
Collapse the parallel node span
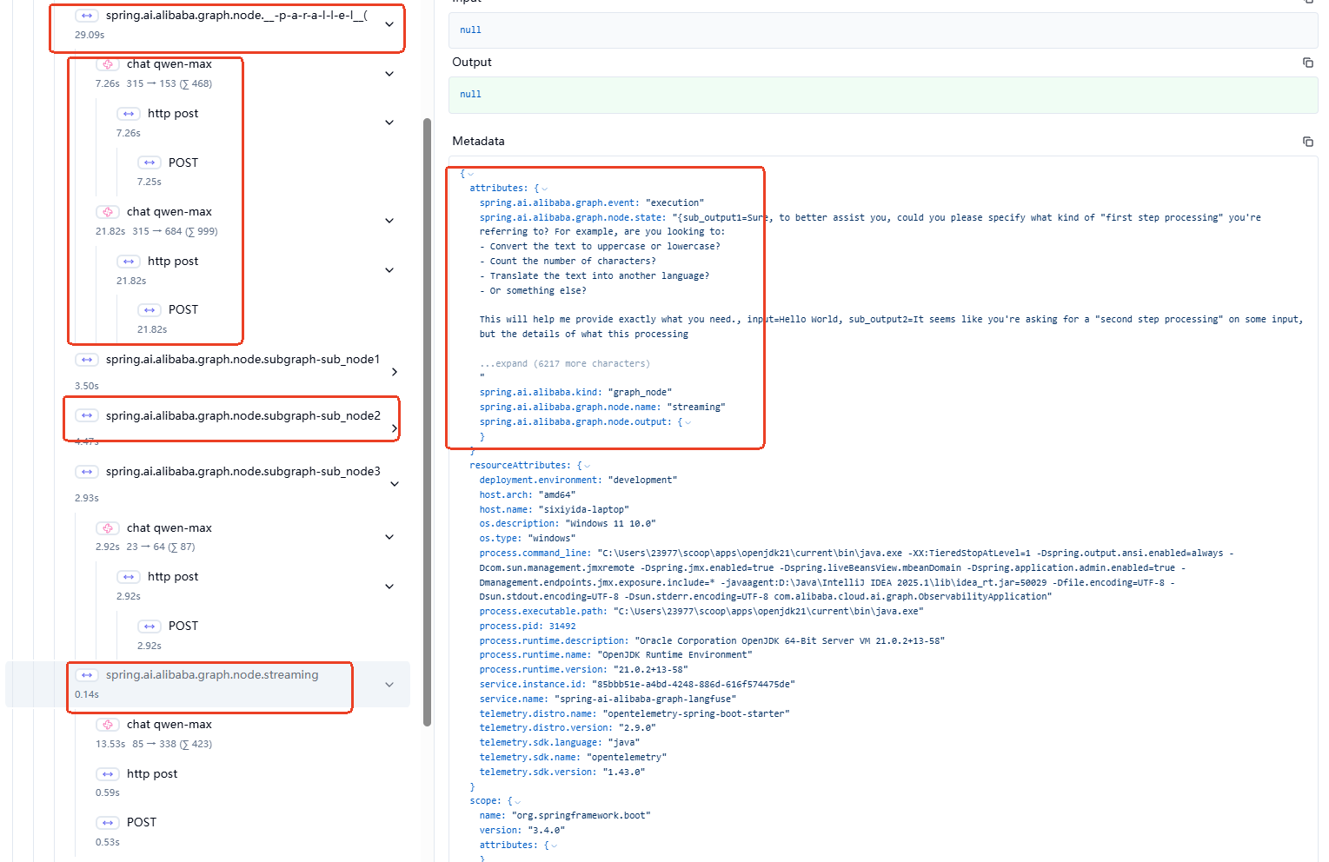[389, 24]
